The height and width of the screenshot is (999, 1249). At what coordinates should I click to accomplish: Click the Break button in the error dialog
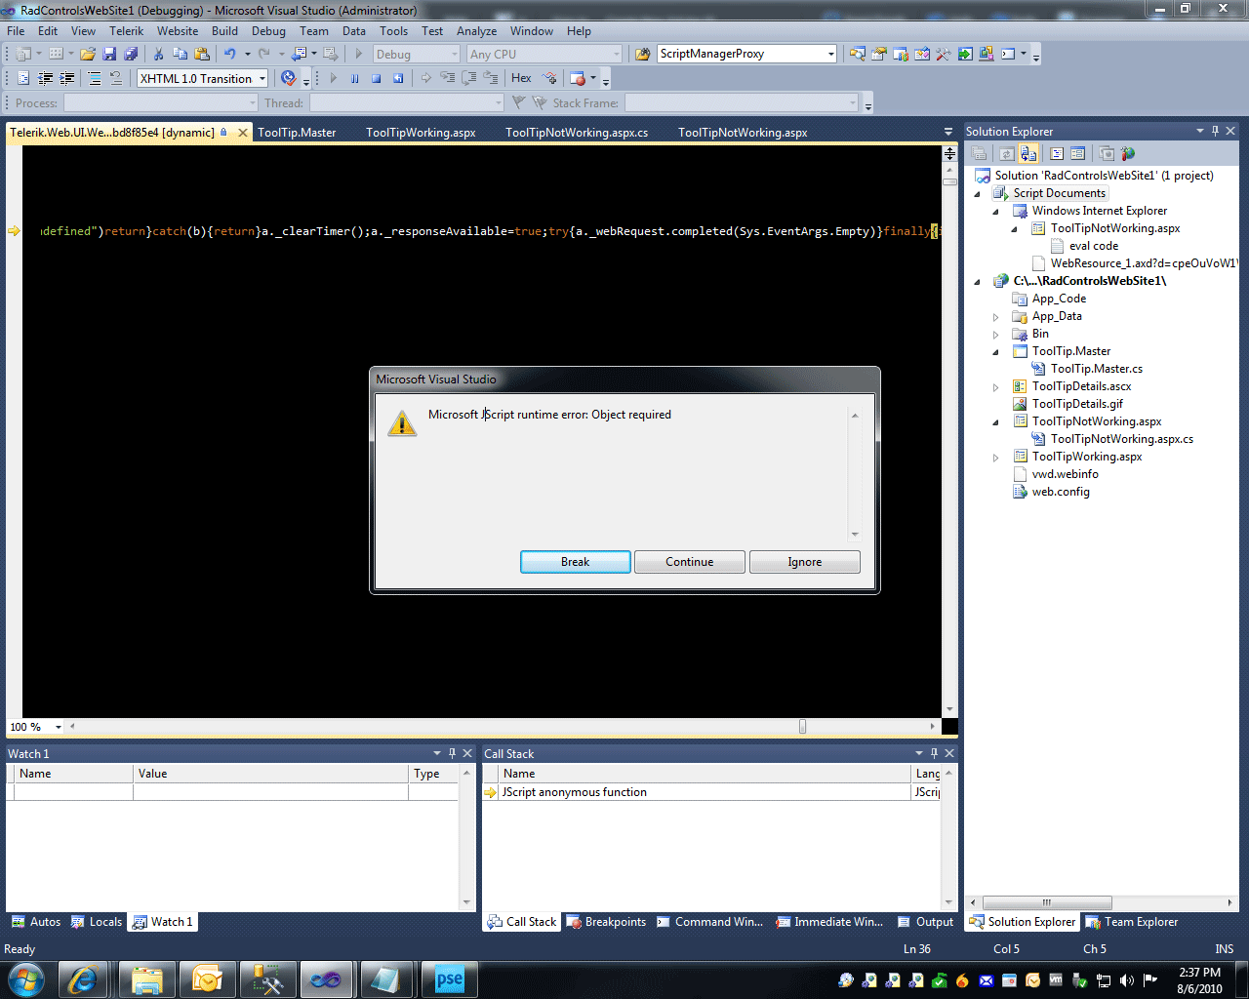[576, 562]
